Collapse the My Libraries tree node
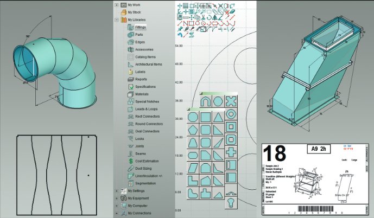Screen dimensions: 374x218 tap(117, 20)
